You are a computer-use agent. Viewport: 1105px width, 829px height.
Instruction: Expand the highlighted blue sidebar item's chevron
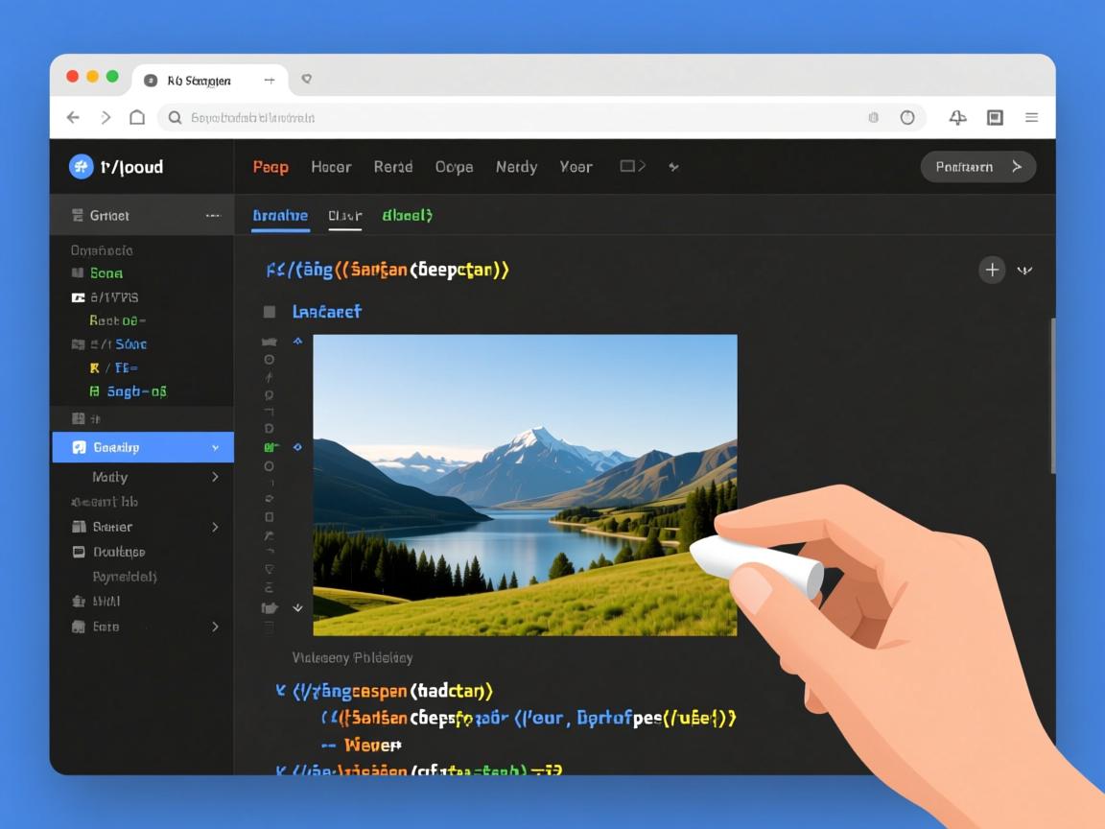[215, 448]
